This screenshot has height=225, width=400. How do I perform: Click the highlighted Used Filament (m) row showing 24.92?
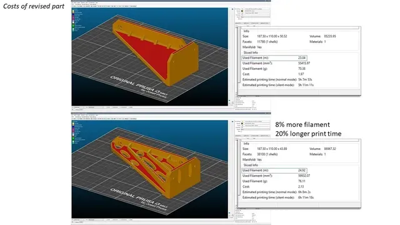(x=274, y=171)
